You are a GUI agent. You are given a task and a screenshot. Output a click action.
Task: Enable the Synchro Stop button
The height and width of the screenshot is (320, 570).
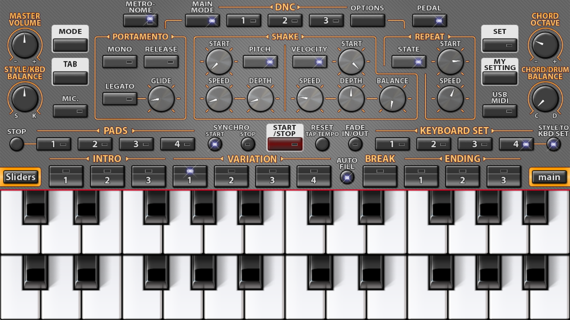(248, 144)
